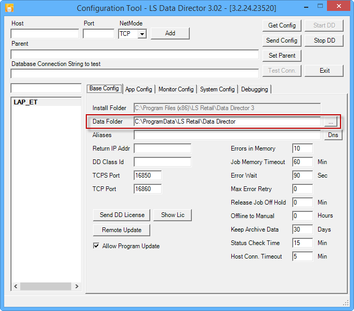
Task: Click the Get Config button
Action: [x=282, y=25]
